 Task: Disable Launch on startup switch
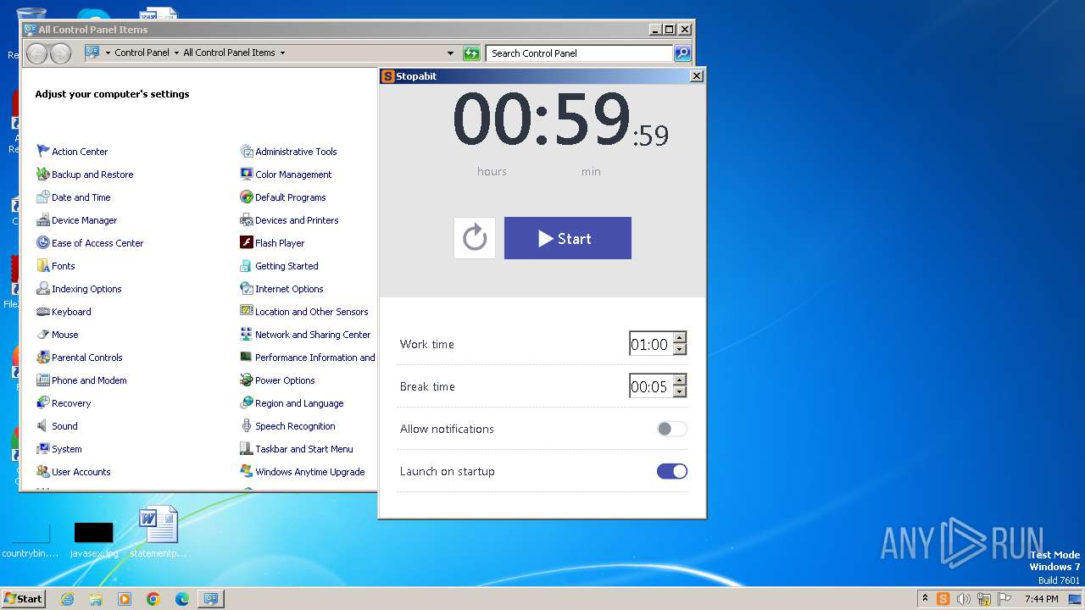672,471
